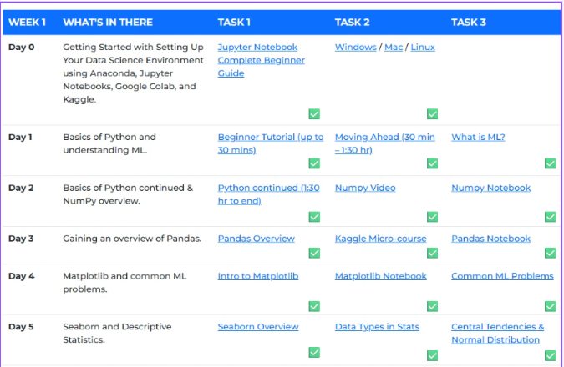Select the Day 5 row label
Screen dimensions: 564x367
[21, 326]
